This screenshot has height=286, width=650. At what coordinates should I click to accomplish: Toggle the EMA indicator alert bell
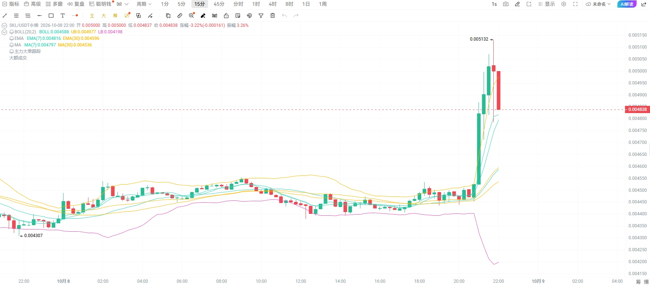point(12,38)
